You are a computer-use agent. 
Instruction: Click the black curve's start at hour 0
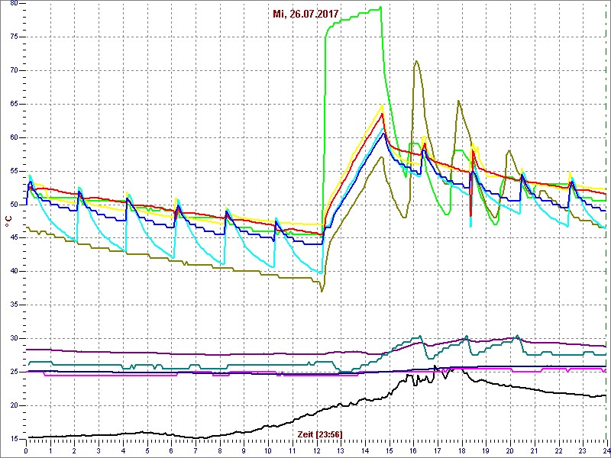coord(27,437)
